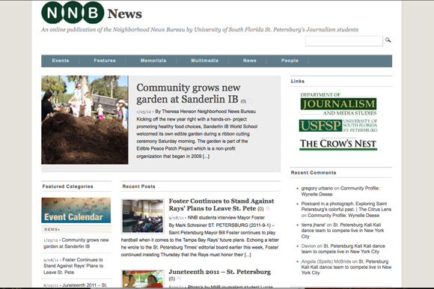Image resolution: width=434 pixels, height=289 pixels.
Task: Open the garden photo of featured story
Action: click(85, 120)
